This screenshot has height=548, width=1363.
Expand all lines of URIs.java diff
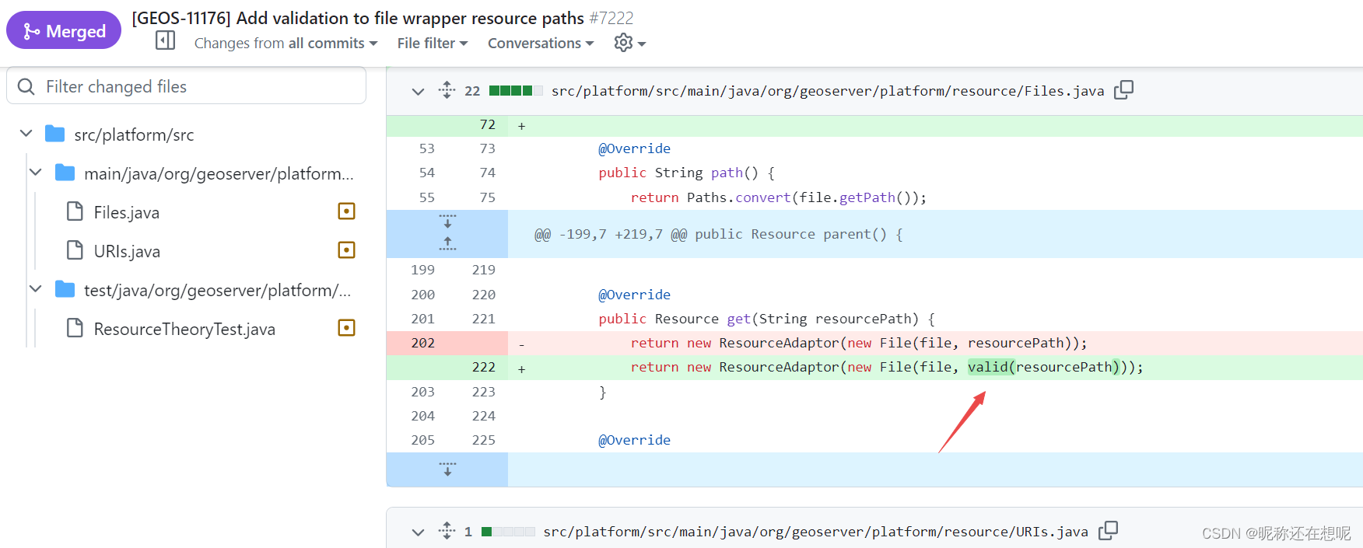pyautogui.click(x=447, y=531)
